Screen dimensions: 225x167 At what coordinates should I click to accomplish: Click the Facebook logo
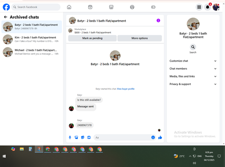(x=6, y=7)
